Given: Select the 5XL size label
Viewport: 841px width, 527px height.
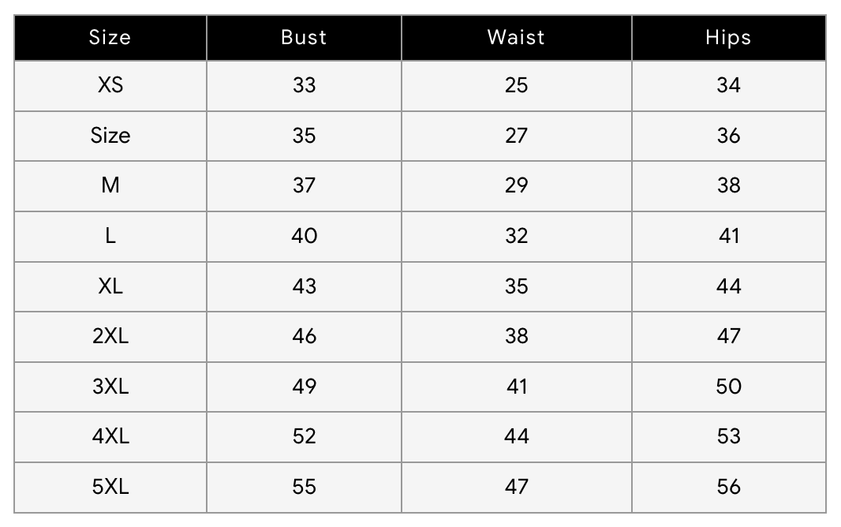Looking at the screenshot, I should (x=110, y=487).
